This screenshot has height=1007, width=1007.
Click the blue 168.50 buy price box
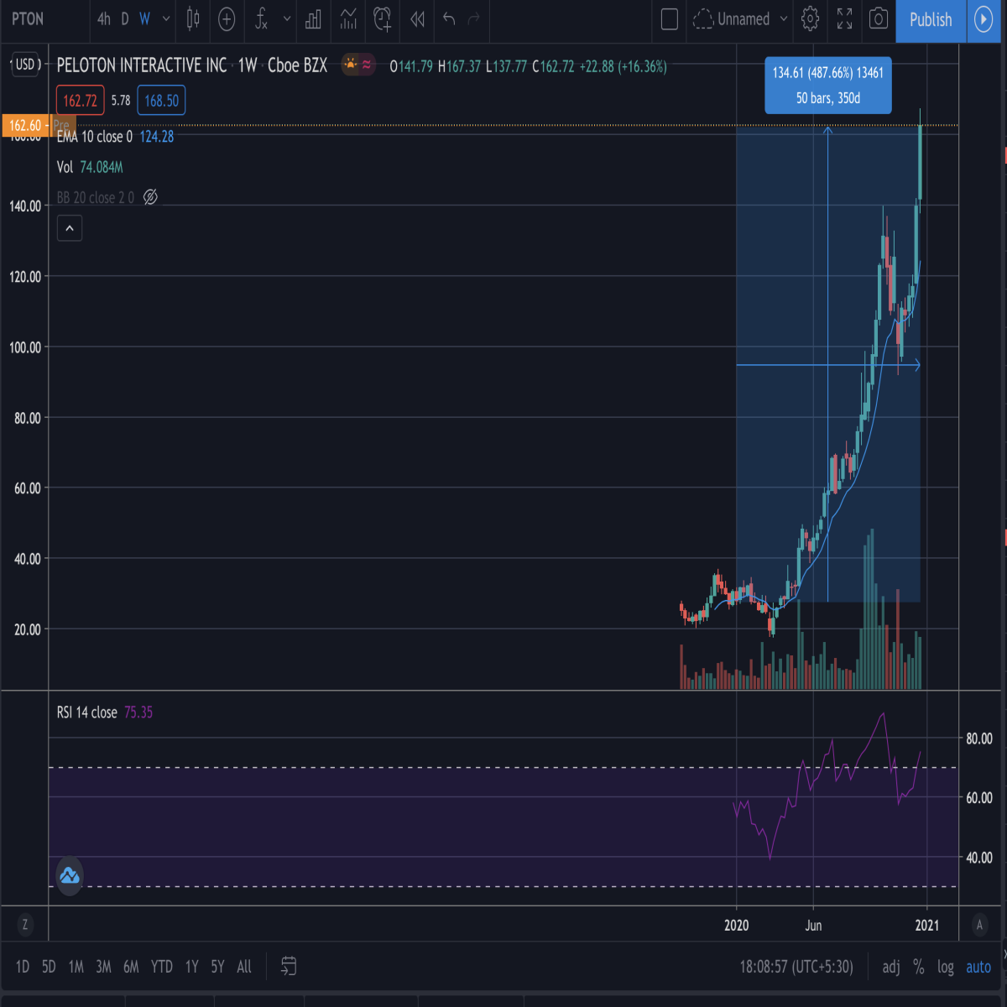[161, 101]
